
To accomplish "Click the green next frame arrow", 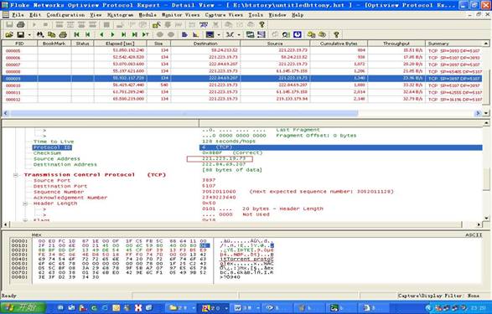I will (x=112, y=34).
